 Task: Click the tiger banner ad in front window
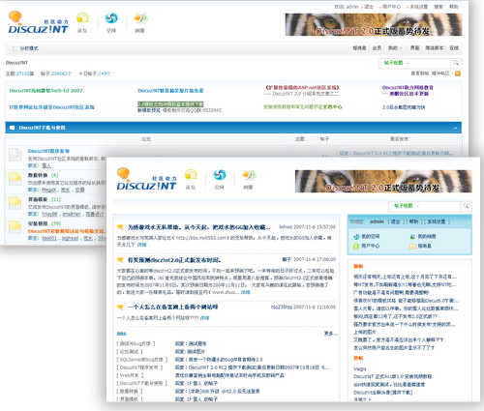(383, 181)
